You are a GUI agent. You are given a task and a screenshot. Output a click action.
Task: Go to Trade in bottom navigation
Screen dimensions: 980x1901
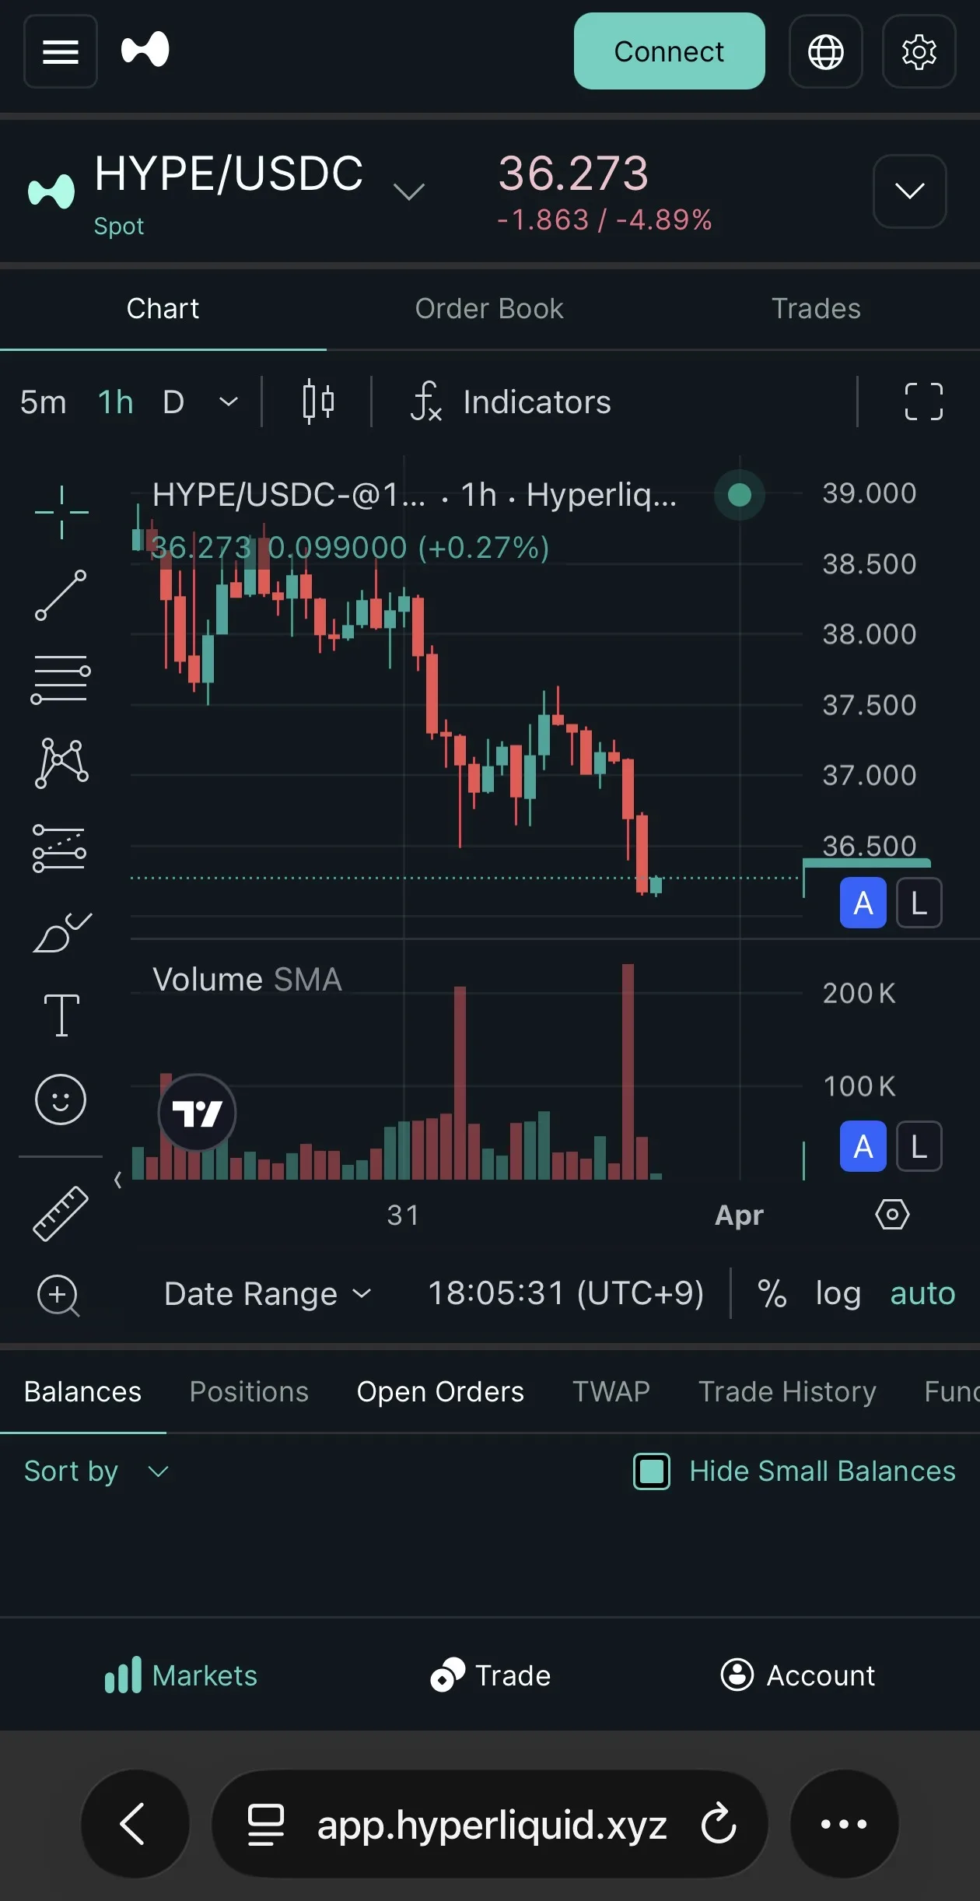point(490,1675)
